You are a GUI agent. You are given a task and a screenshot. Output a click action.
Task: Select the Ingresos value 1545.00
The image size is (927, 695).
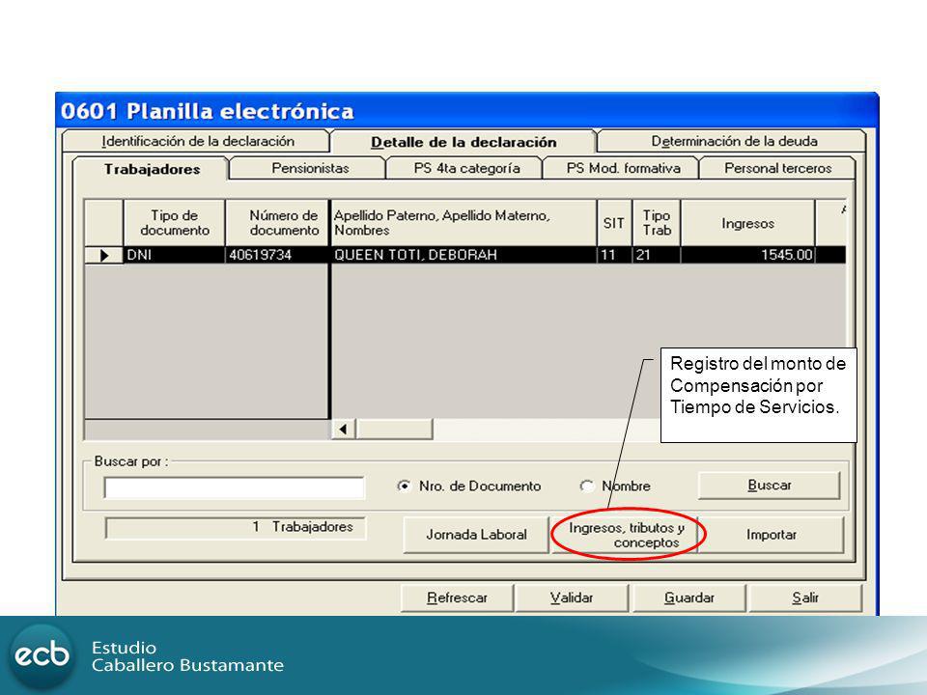747,255
